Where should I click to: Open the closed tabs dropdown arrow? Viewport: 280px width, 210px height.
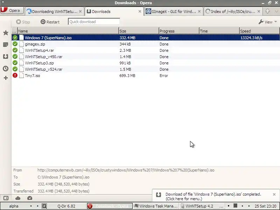[276, 11]
